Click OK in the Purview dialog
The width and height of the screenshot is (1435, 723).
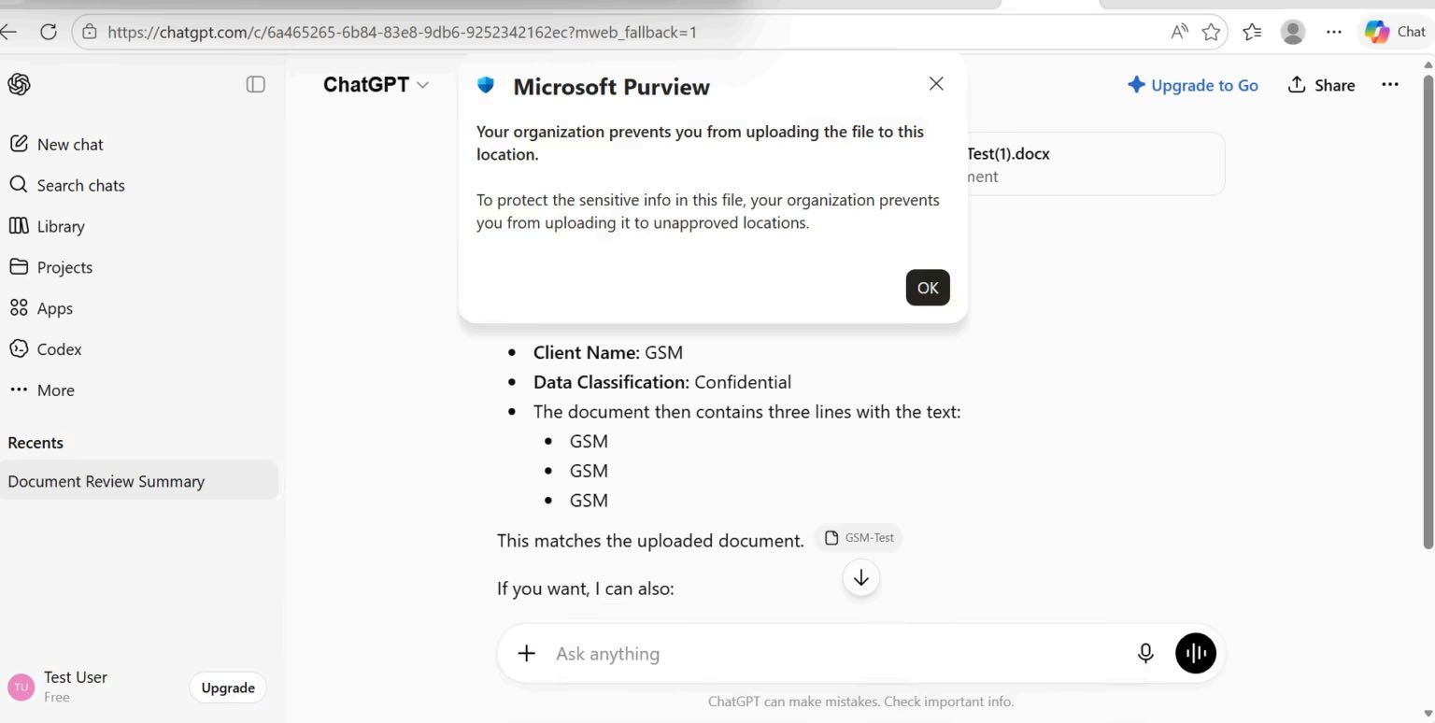tap(928, 288)
